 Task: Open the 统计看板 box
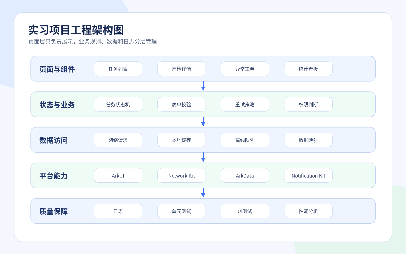pos(308,69)
